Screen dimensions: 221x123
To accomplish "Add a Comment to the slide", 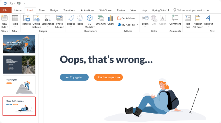I will (x=175, y=20).
